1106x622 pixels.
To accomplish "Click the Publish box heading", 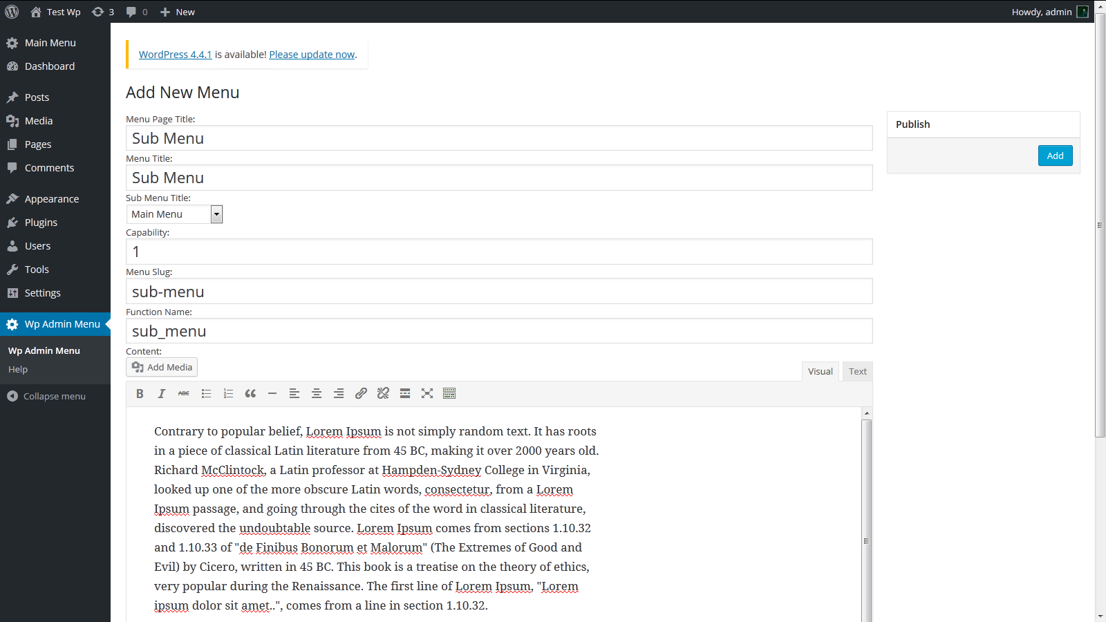I will 913,124.
